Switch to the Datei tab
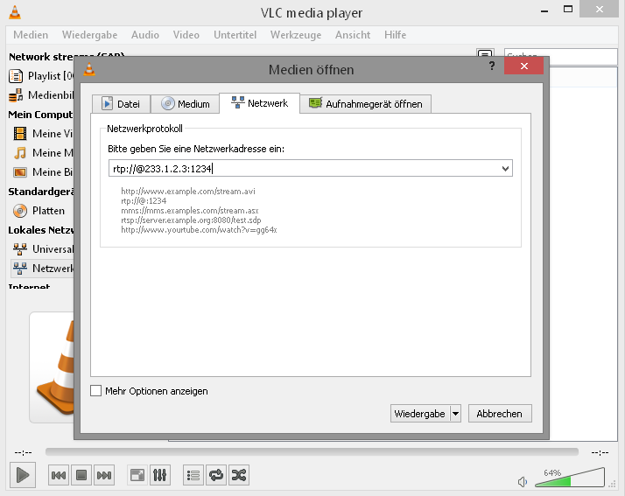This screenshot has width=625, height=496. [x=122, y=104]
